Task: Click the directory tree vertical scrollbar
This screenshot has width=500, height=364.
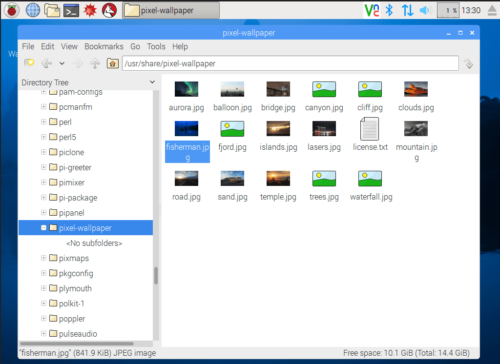Action: coord(156,276)
